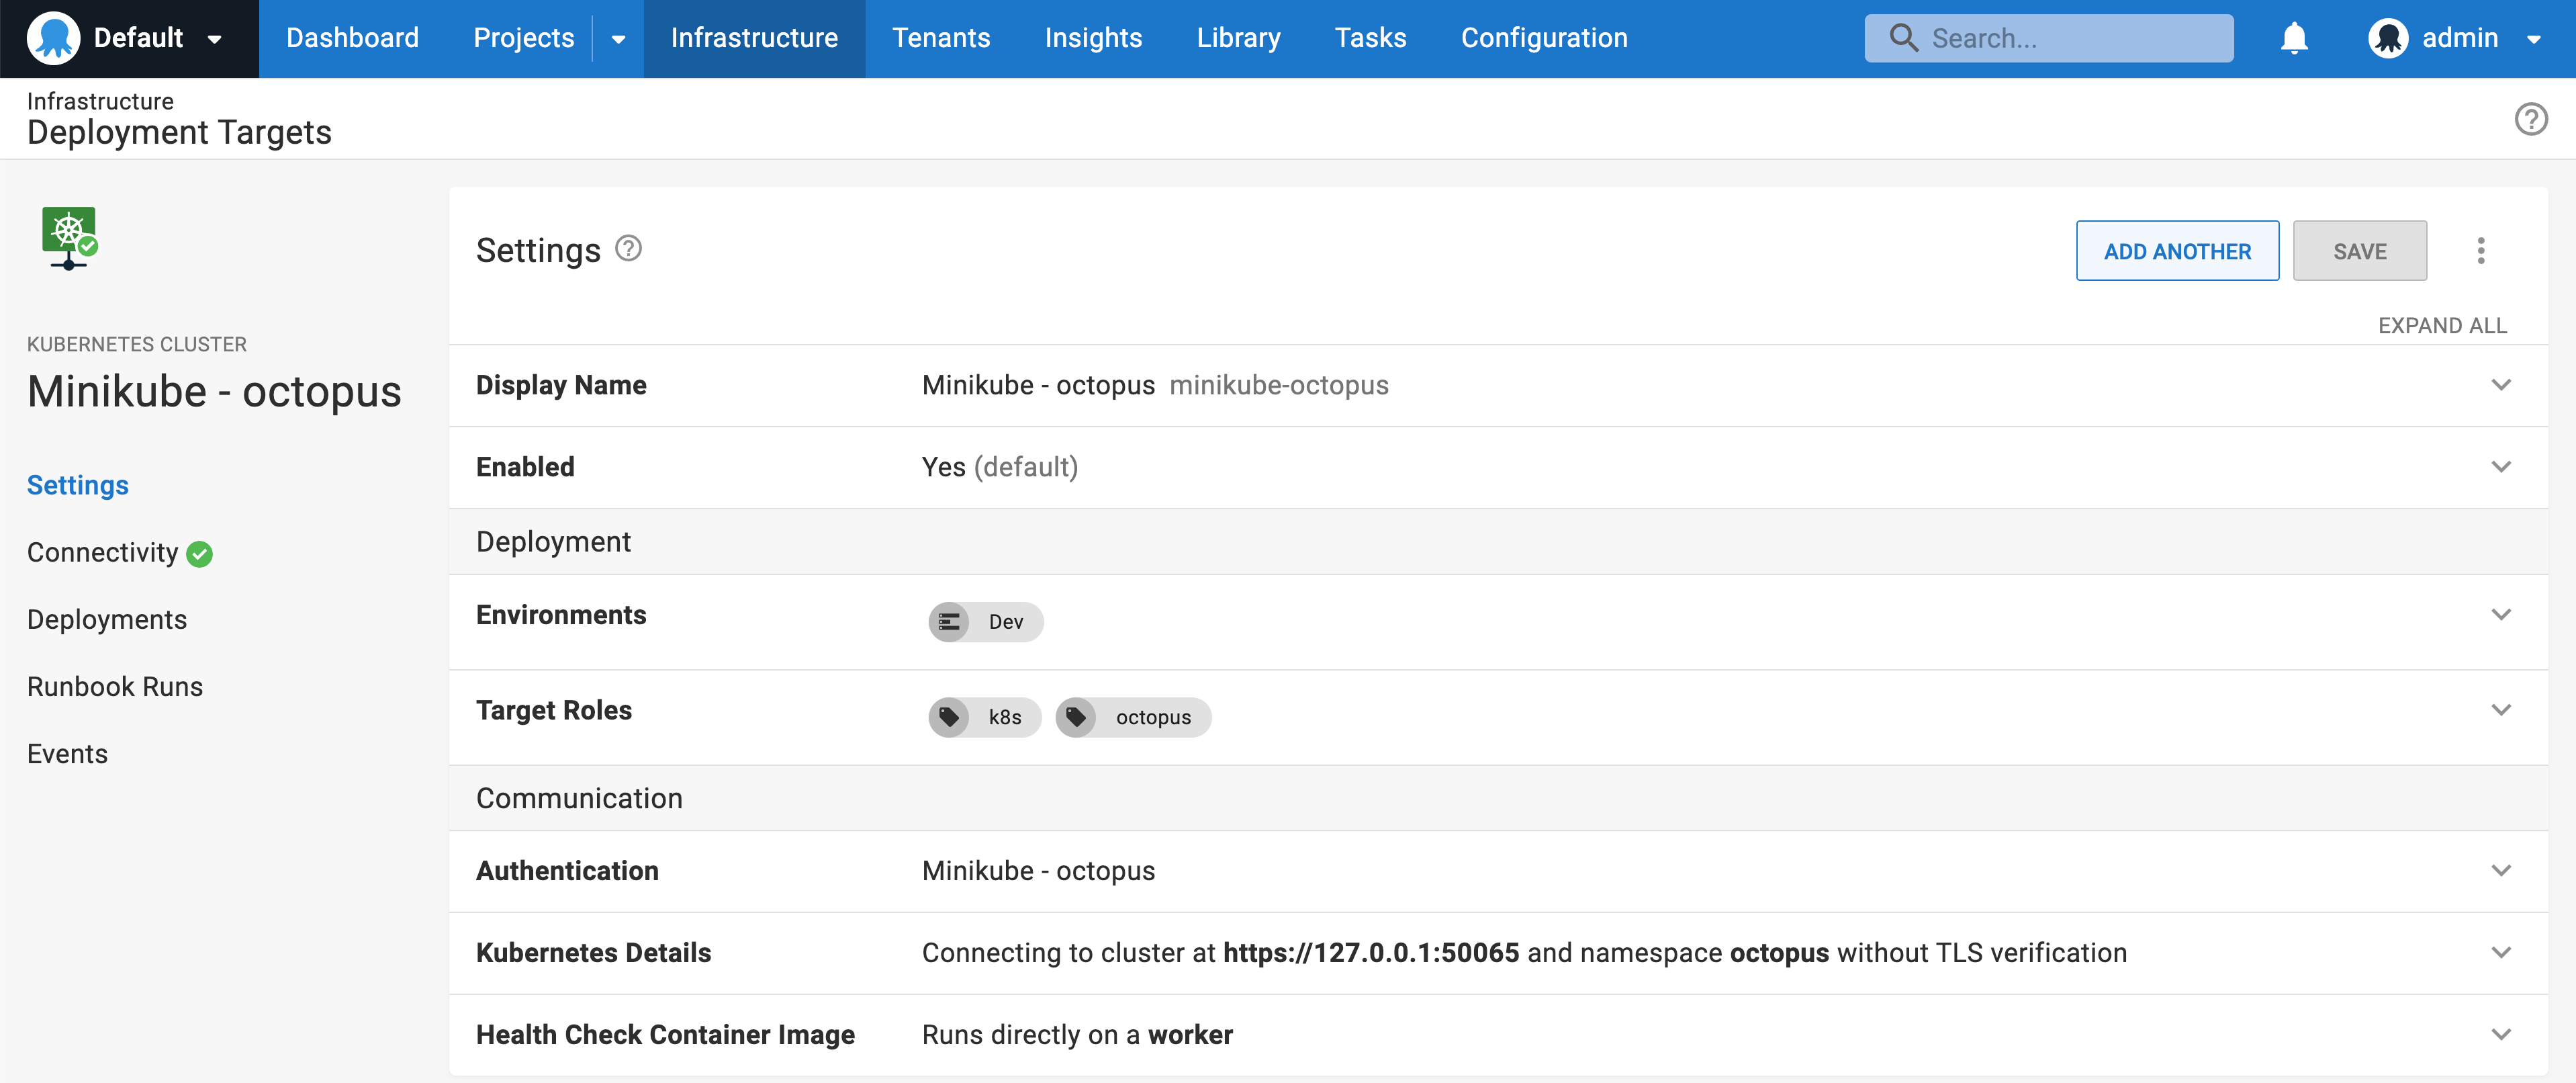
Task: Go to the Dashboard tab
Action: [x=352, y=38]
